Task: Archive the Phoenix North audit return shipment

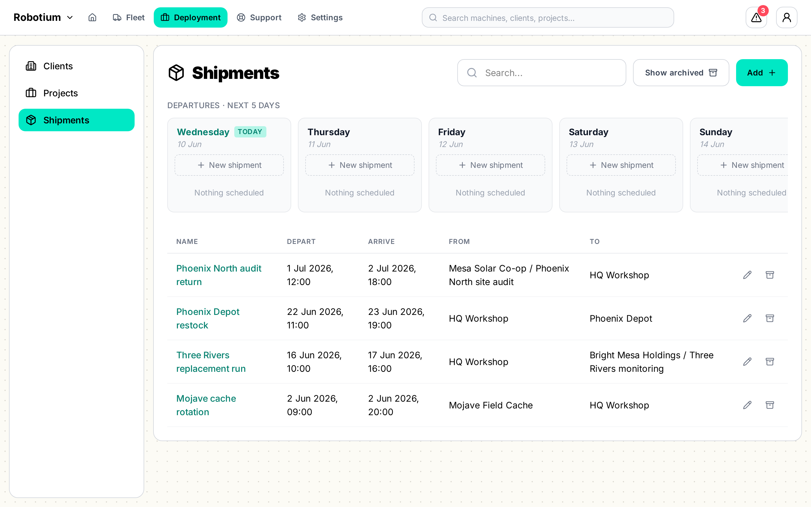Action: 770,275
